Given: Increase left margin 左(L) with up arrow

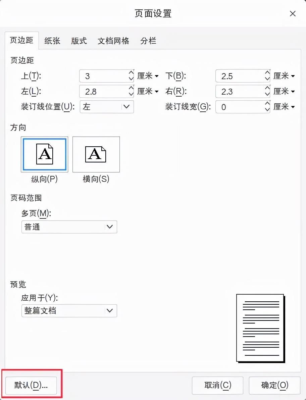Looking at the screenshot, I should point(131,88).
